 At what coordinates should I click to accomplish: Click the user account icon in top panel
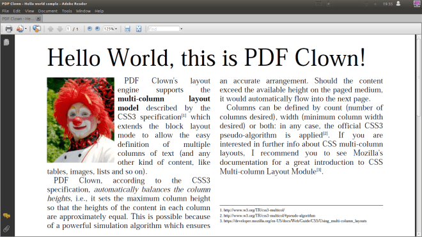(x=398, y=4)
